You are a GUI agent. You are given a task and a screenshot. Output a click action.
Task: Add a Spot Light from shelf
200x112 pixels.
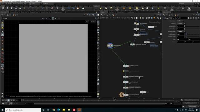coord(106,9)
